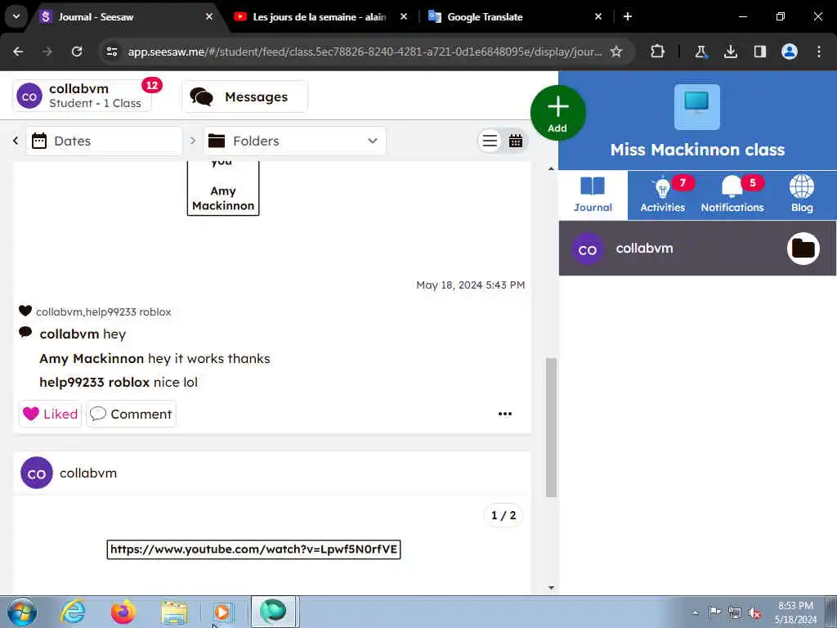The height and width of the screenshot is (628, 837).
Task: Close the Journal - Seesaw tab
Action: tap(209, 16)
